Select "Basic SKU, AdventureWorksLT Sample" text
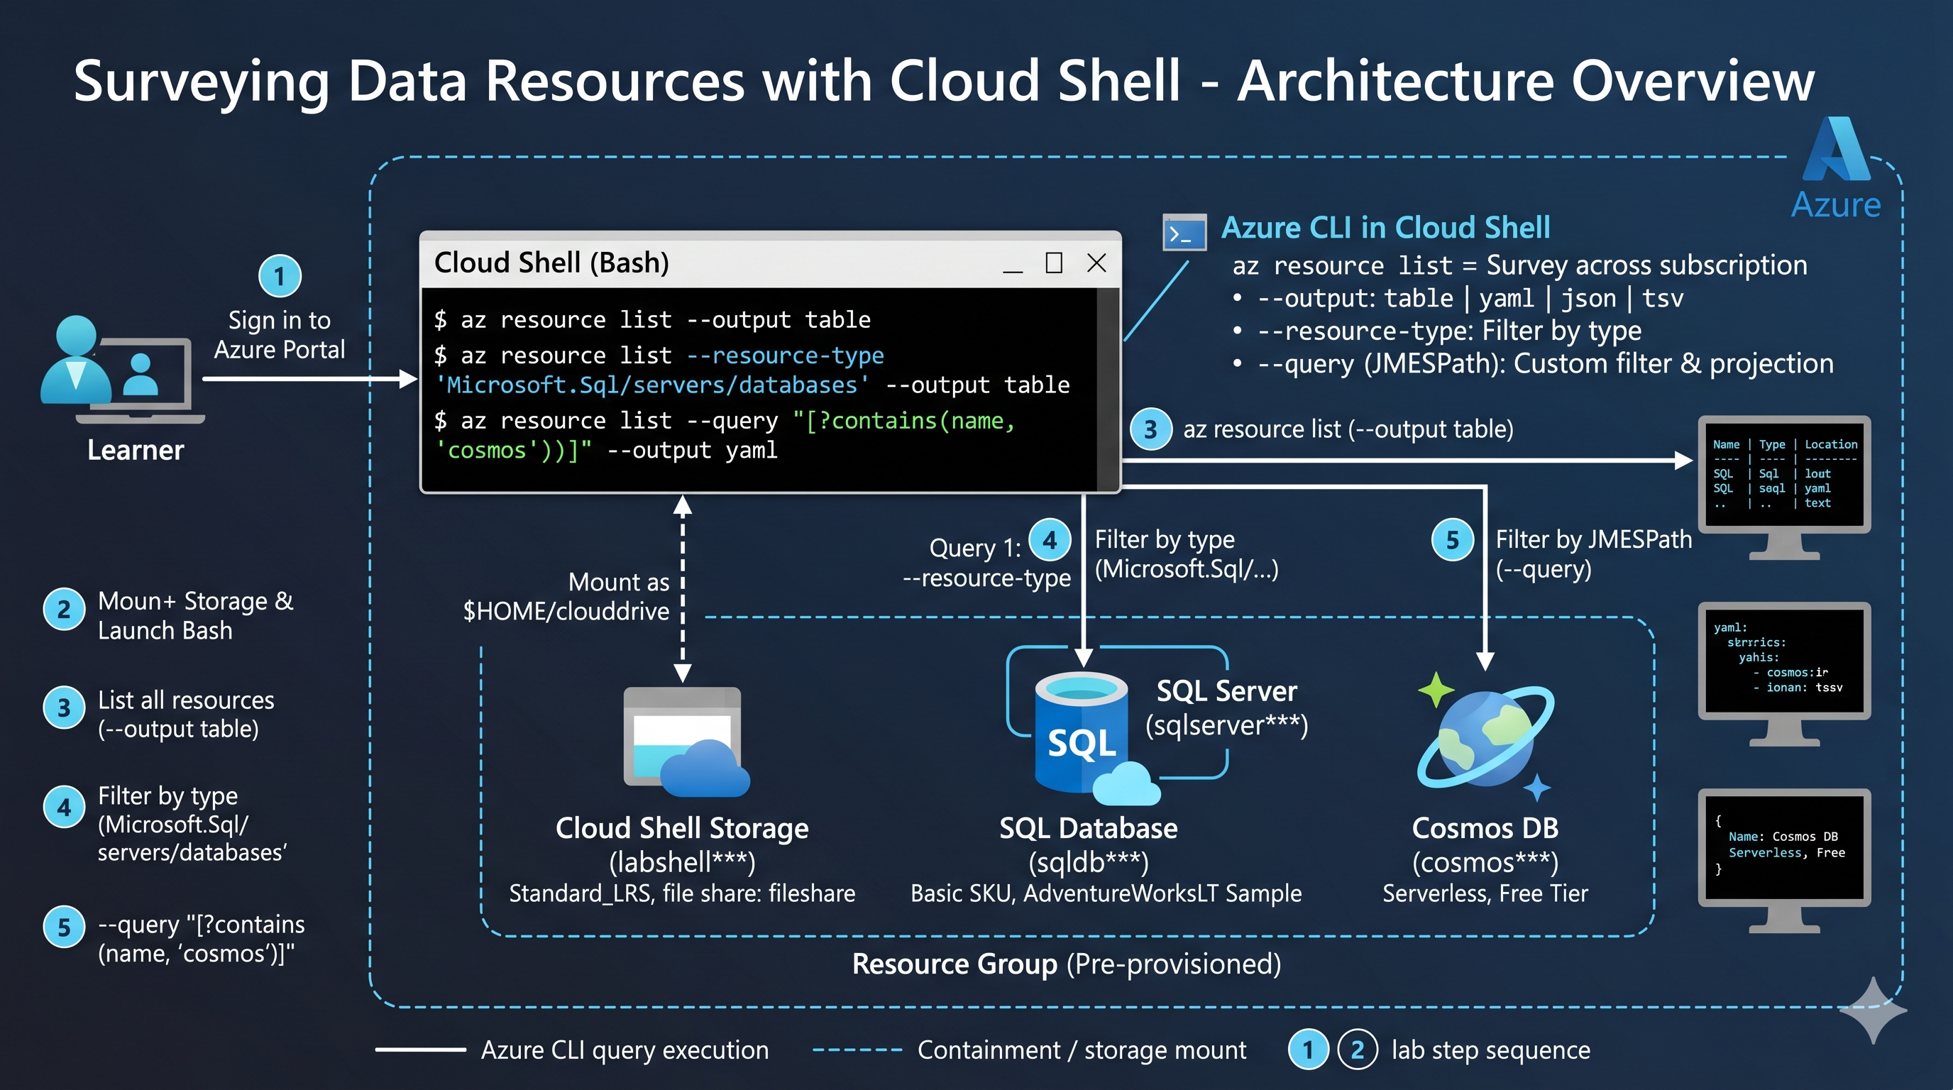Image resolution: width=1953 pixels, height=1090 pixels. [1106, 893]
